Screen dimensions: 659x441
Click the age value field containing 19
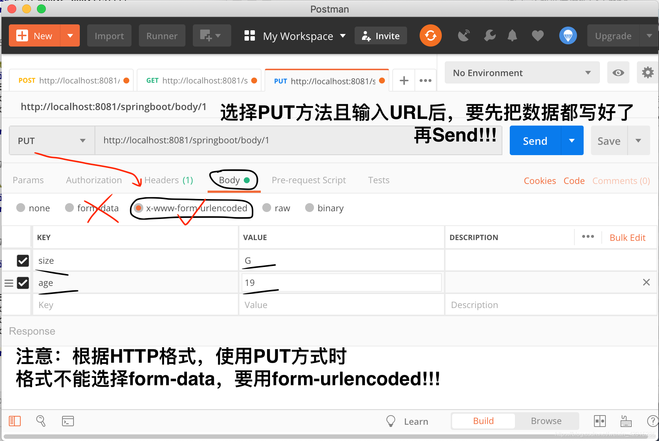pyautogui.click(x=341, y=283)
